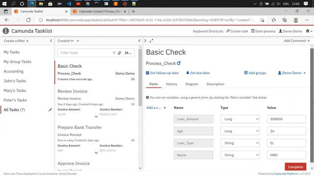Expand Review Invoice task variables chevron
Viewport: 314px width, 176px height.
96,116
